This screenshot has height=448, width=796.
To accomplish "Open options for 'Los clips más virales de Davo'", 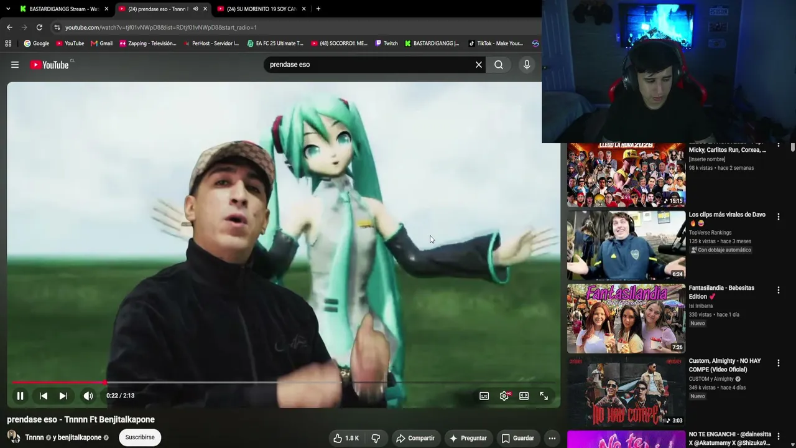I will (778, 217).
